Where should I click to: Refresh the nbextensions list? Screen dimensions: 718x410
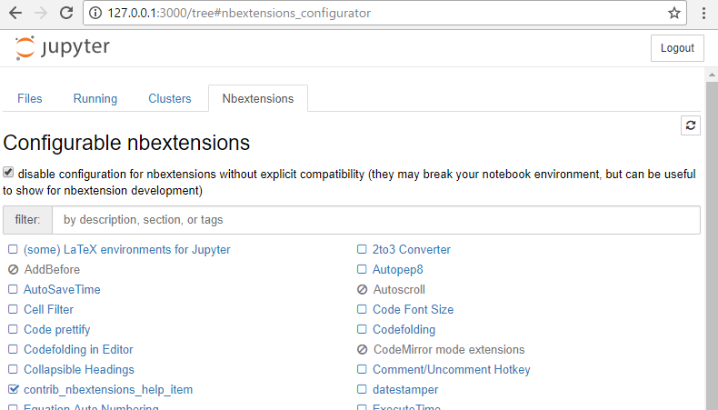click(x=691, y=125)
